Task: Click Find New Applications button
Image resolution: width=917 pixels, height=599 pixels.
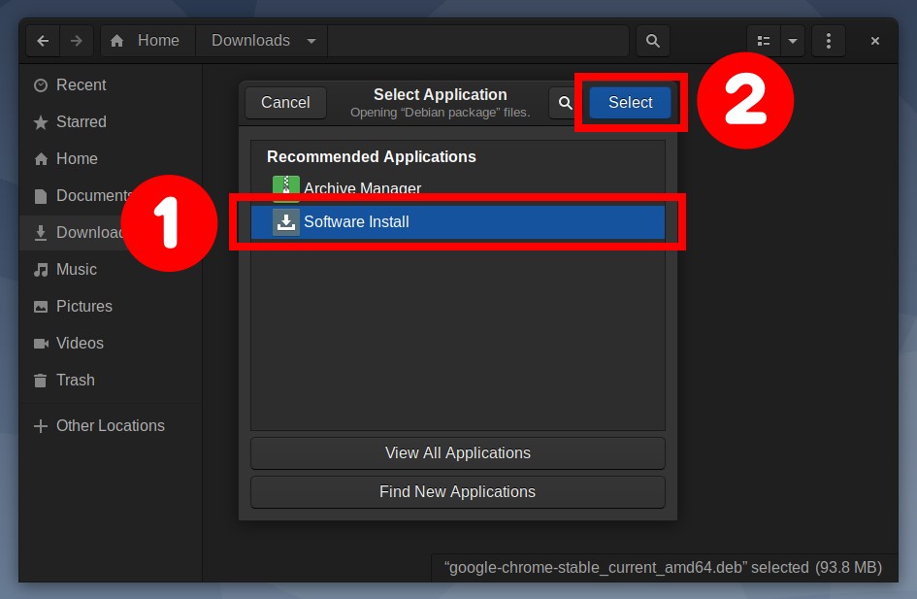Action: 458,492
